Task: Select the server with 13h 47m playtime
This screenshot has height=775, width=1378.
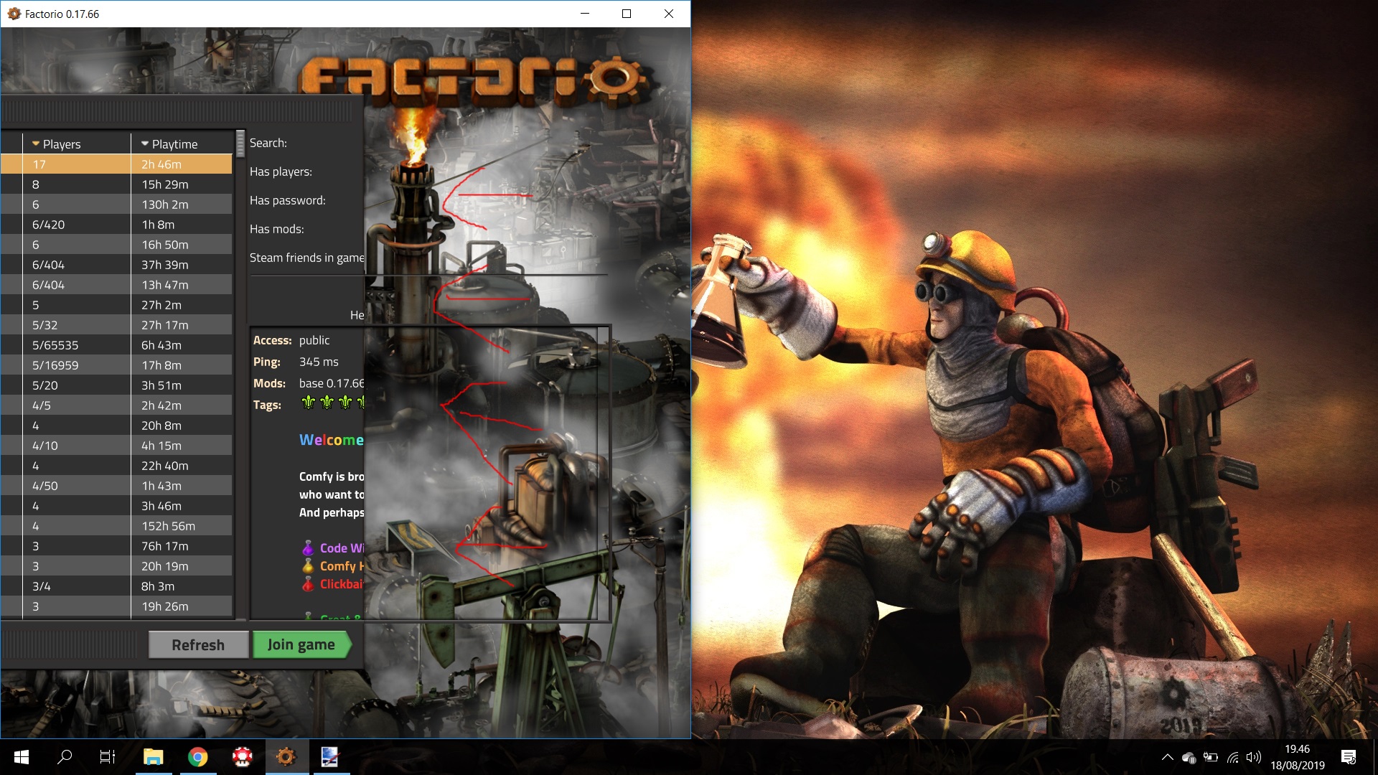Action: click(116, 285)
